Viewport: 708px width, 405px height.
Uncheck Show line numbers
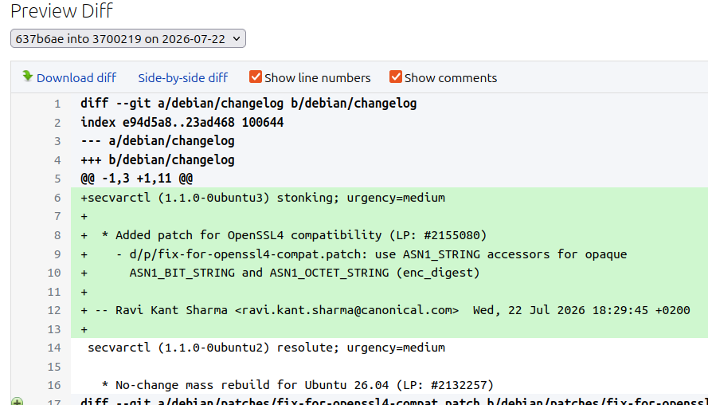tap(255, 77)
